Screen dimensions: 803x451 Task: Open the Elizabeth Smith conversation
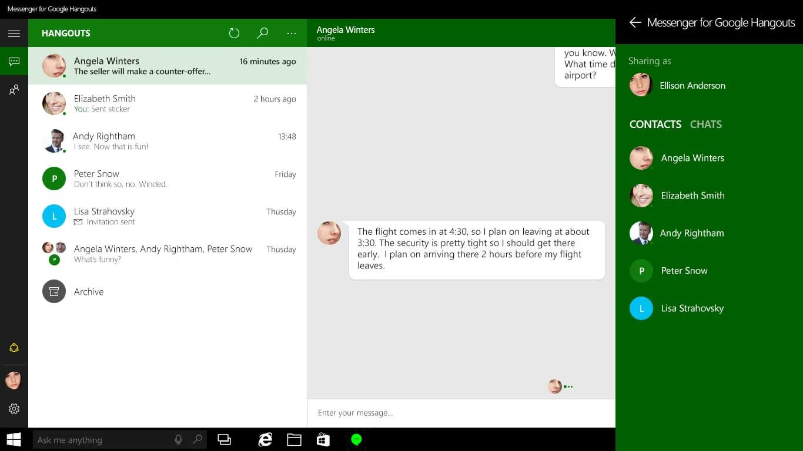pyautogui.click(x=168, y=103)
